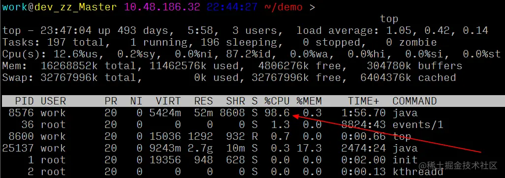Click the 15036 VIRT value
Image resolution: width=505 pixels, height=178 pixels.
click(165, 136)
